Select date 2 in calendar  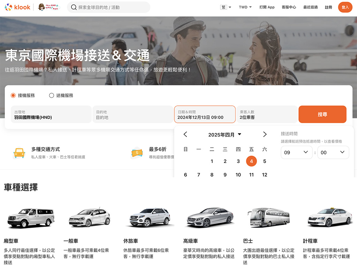pos(225,161)
